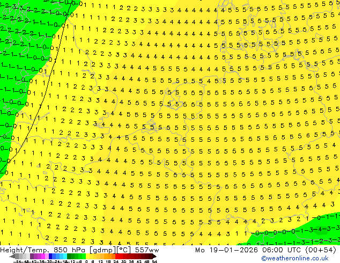
Task: Pick the dark blue swatch in legend
Action: click(50, 257)
